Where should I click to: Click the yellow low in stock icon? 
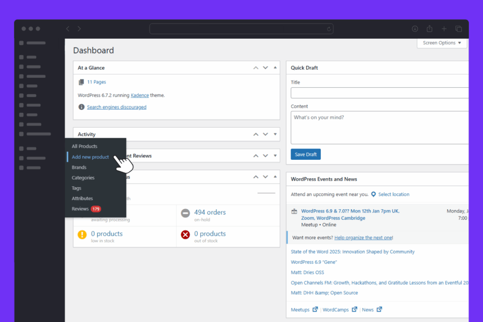[82, 235]
